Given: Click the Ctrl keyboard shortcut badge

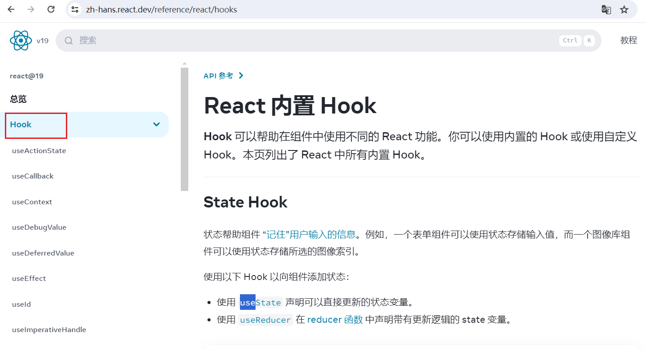Looking at the screenshot, I should click(x=570, y=41).
